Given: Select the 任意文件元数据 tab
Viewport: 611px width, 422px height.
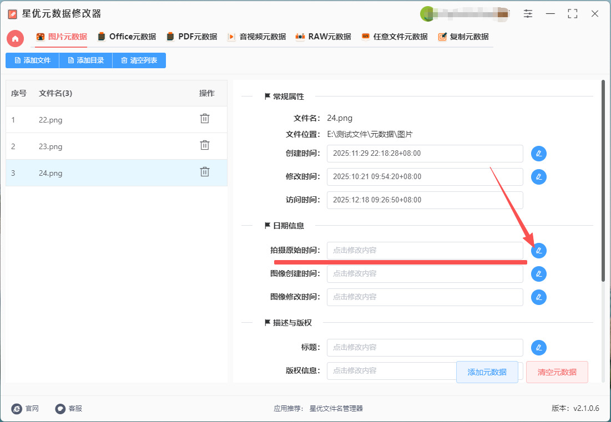Looking at the screenshot, I should pos(395,37).
